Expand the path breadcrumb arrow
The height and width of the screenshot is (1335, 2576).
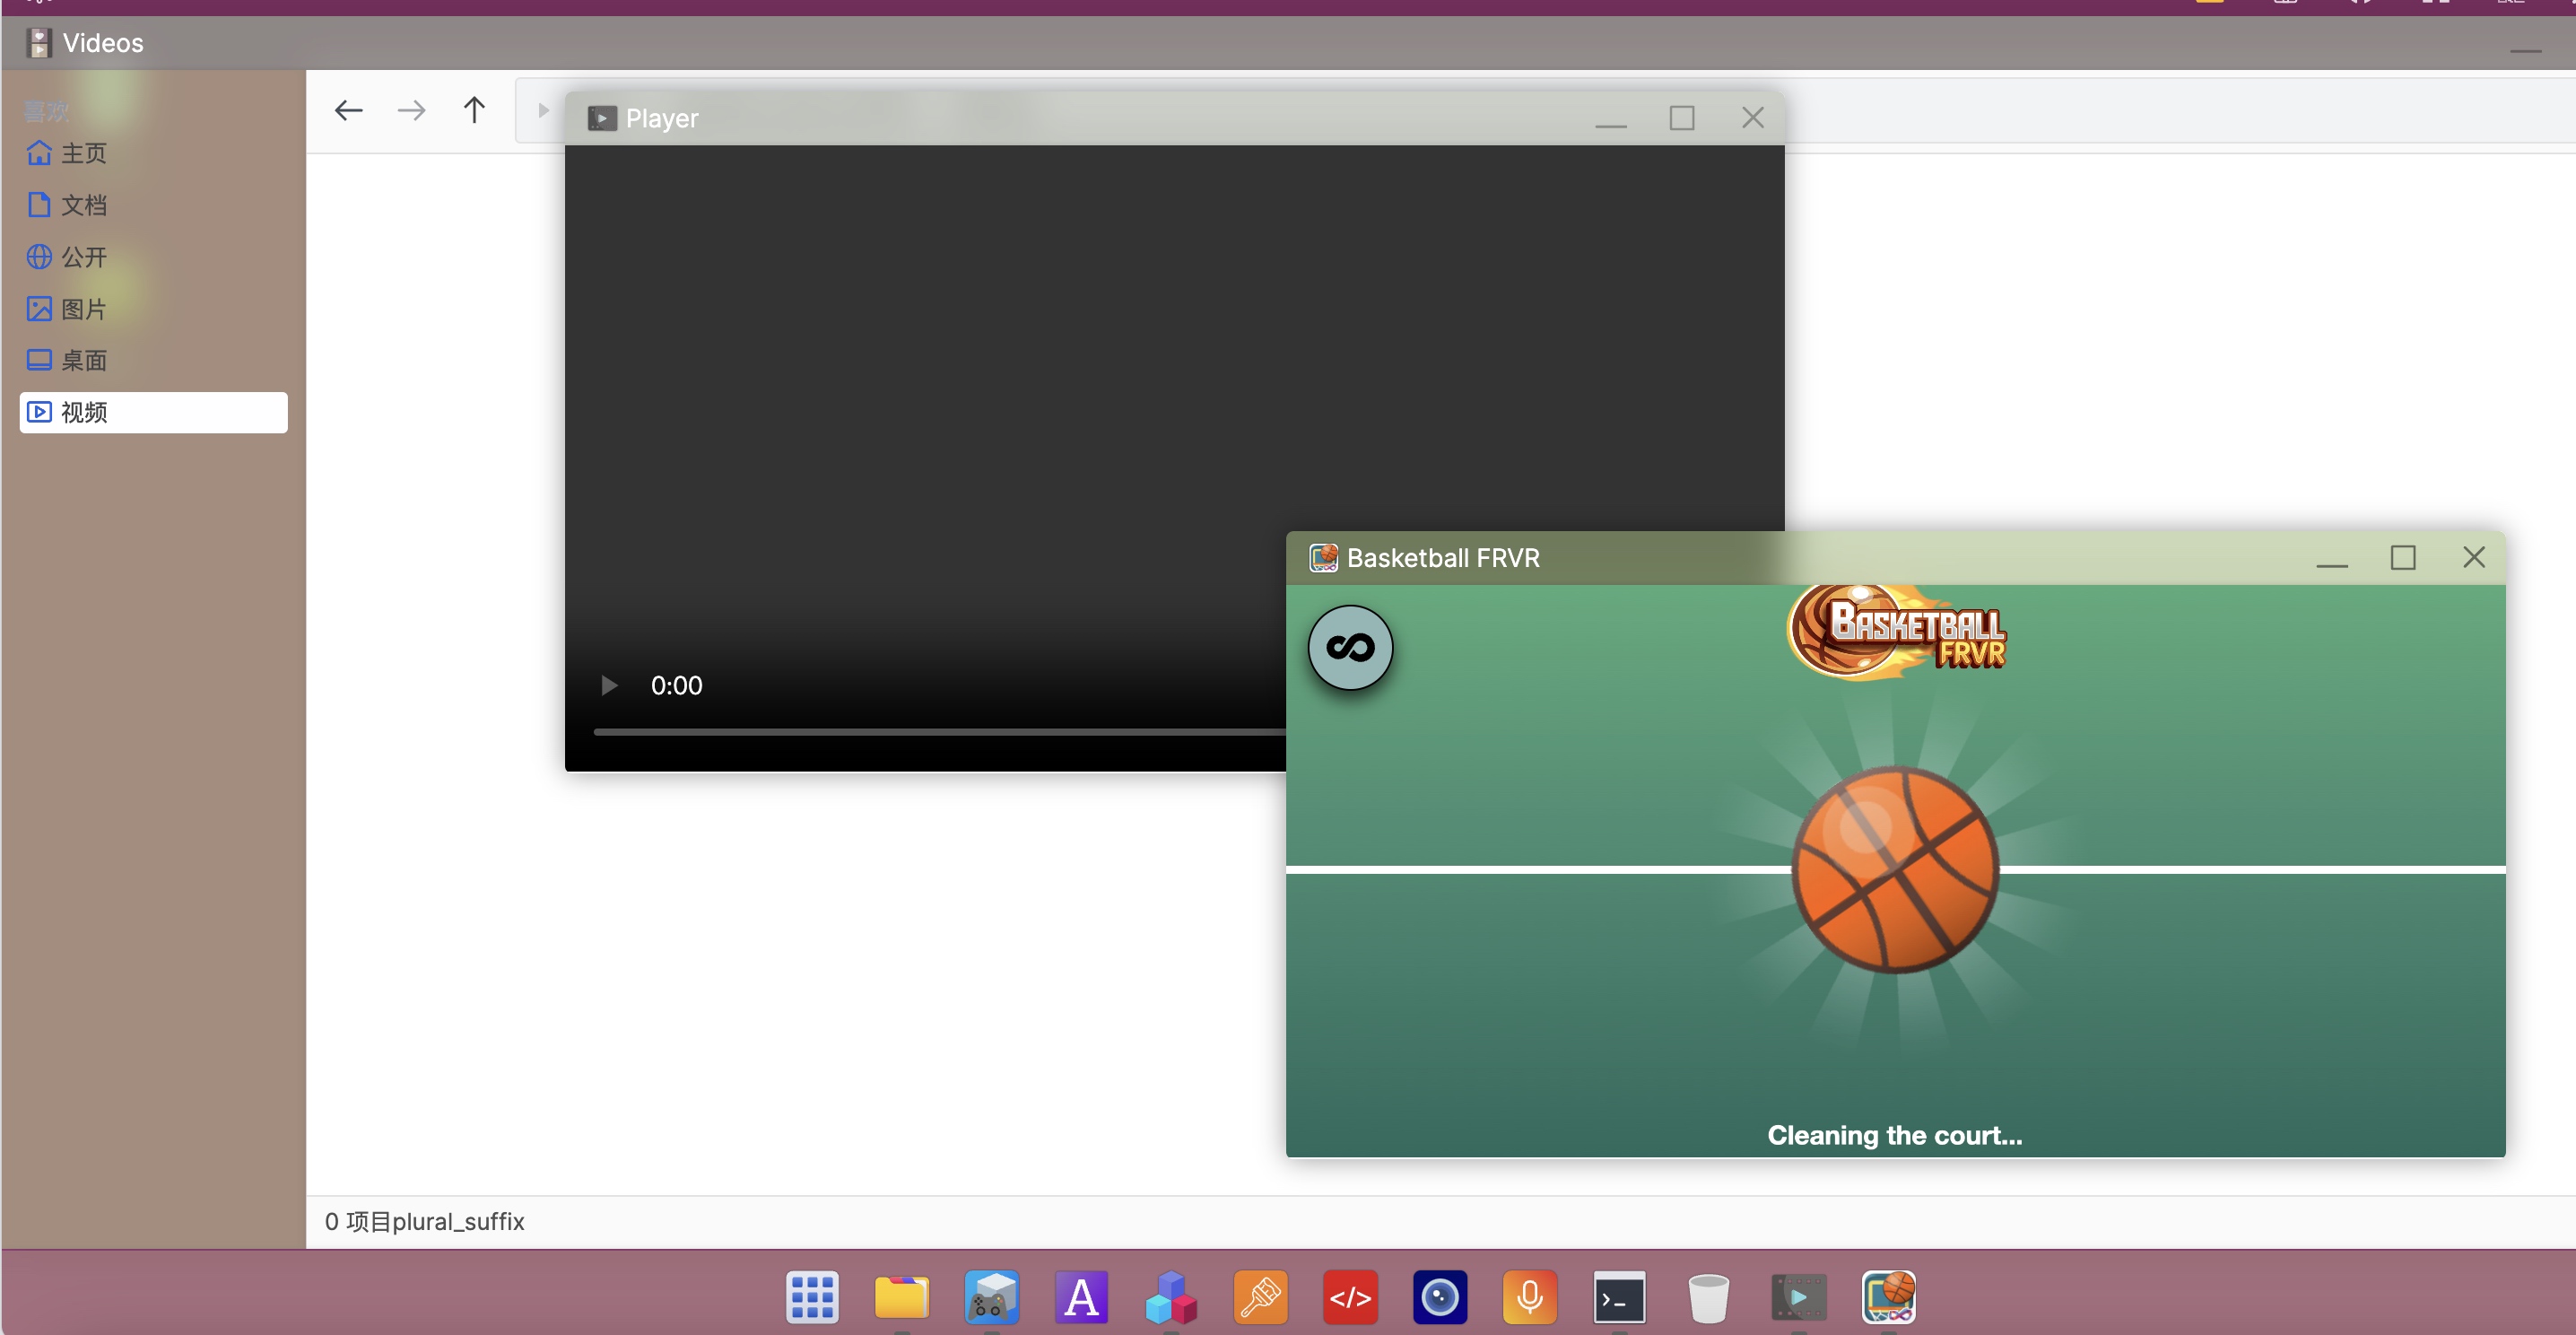(543, 110)
